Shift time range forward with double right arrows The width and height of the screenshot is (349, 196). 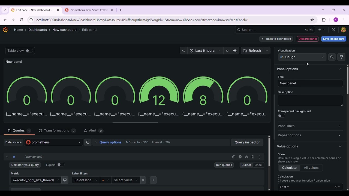[x=227, y=51]
